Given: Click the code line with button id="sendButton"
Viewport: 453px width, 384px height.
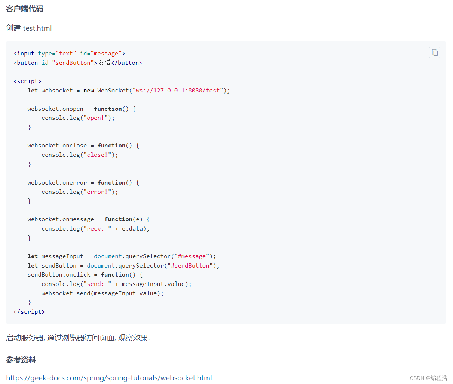Looking at the screenshot, I should [x=78, y=63].
